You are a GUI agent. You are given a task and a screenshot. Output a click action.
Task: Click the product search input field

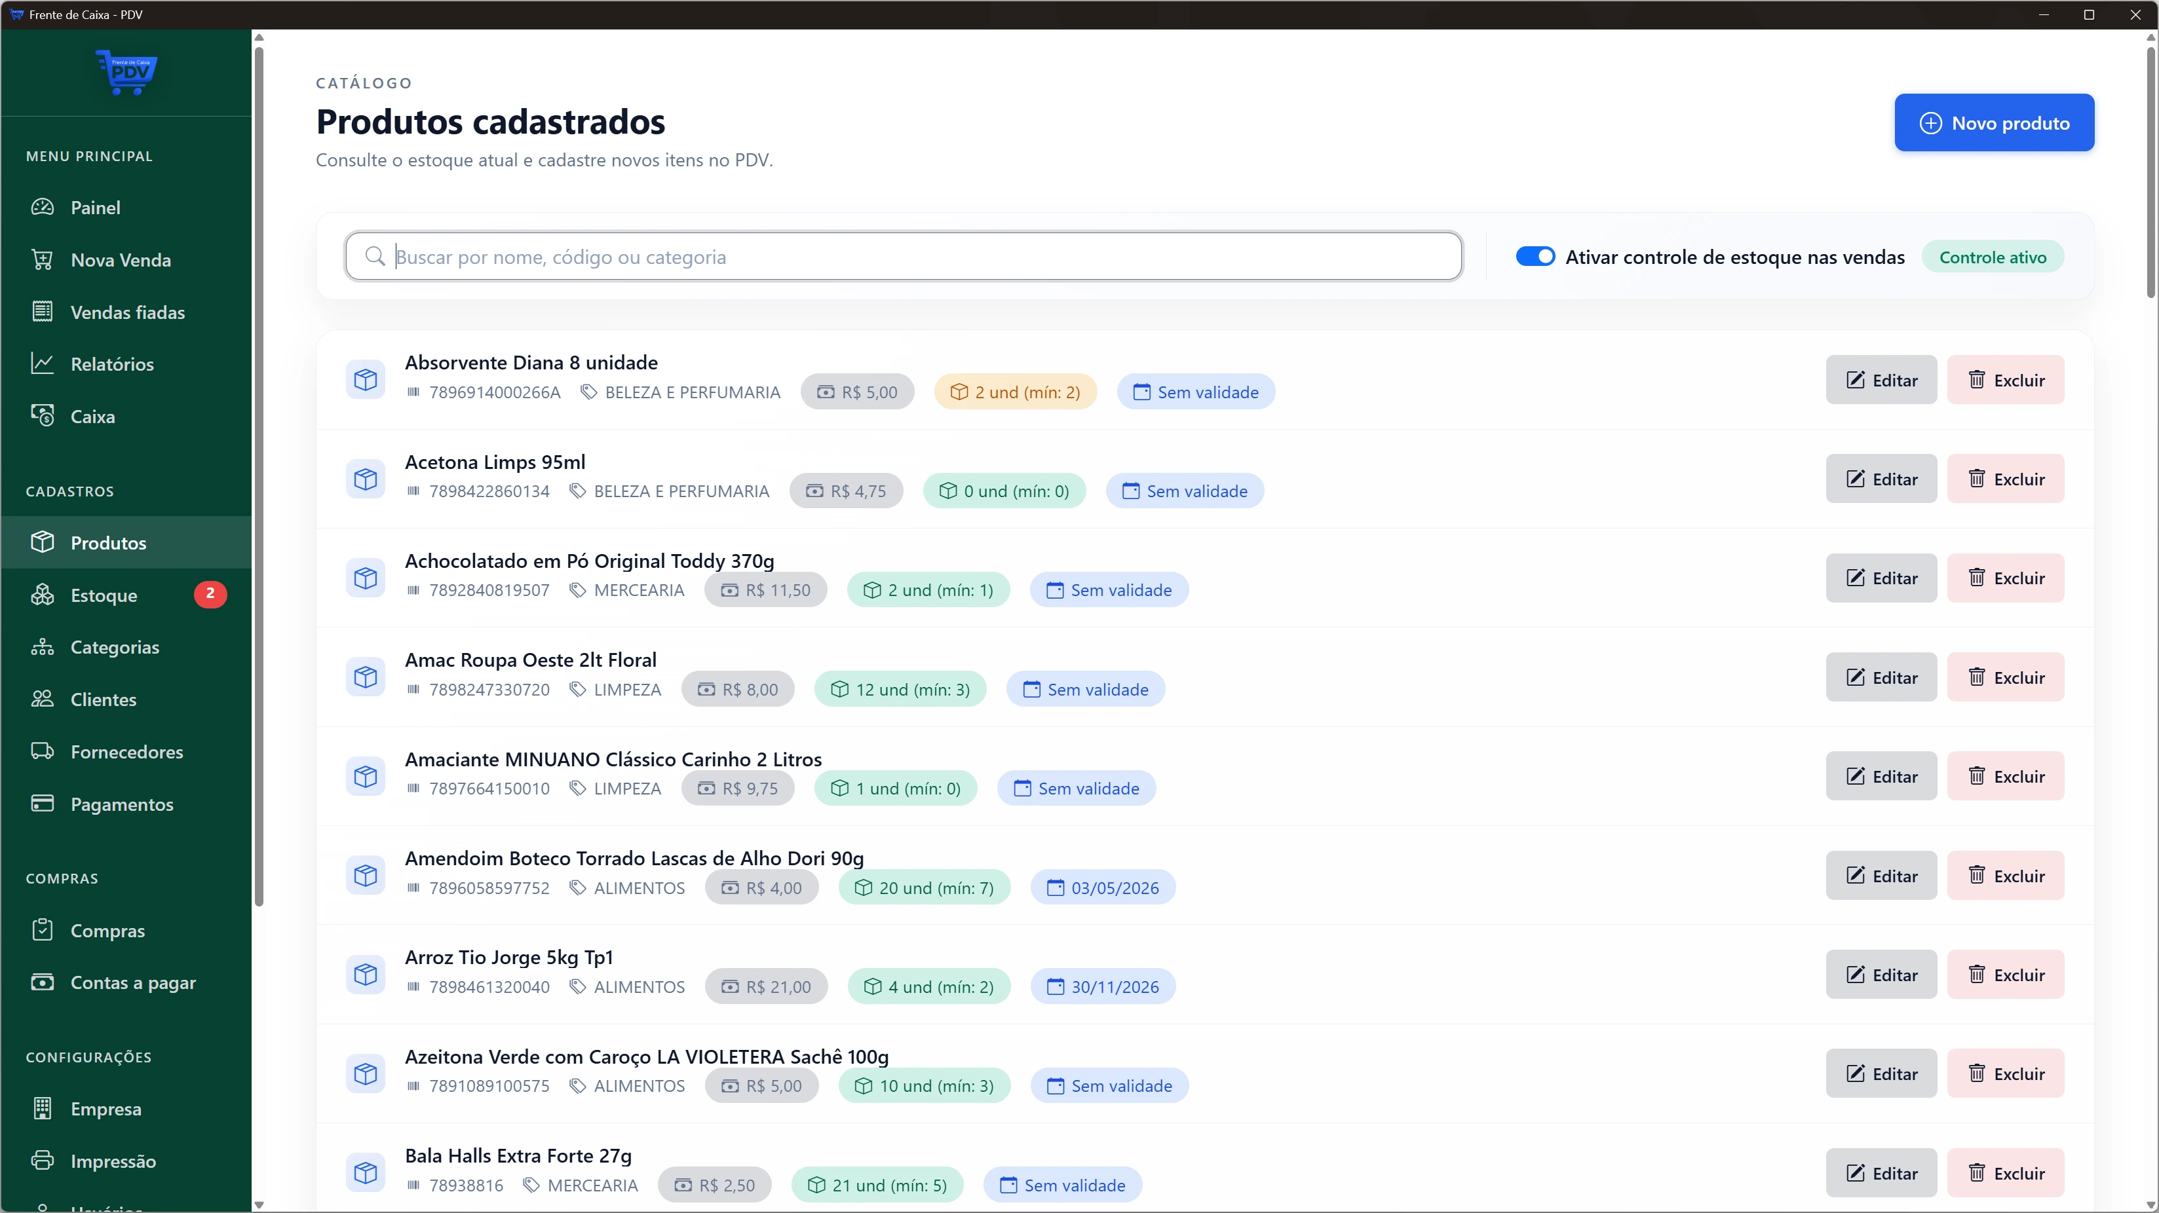point(922,256)
